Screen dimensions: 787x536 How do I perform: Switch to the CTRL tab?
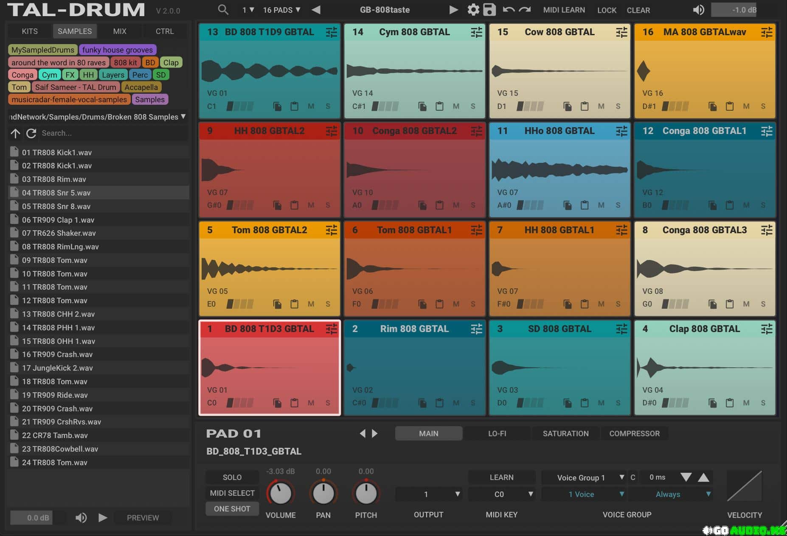pos(165,31)
